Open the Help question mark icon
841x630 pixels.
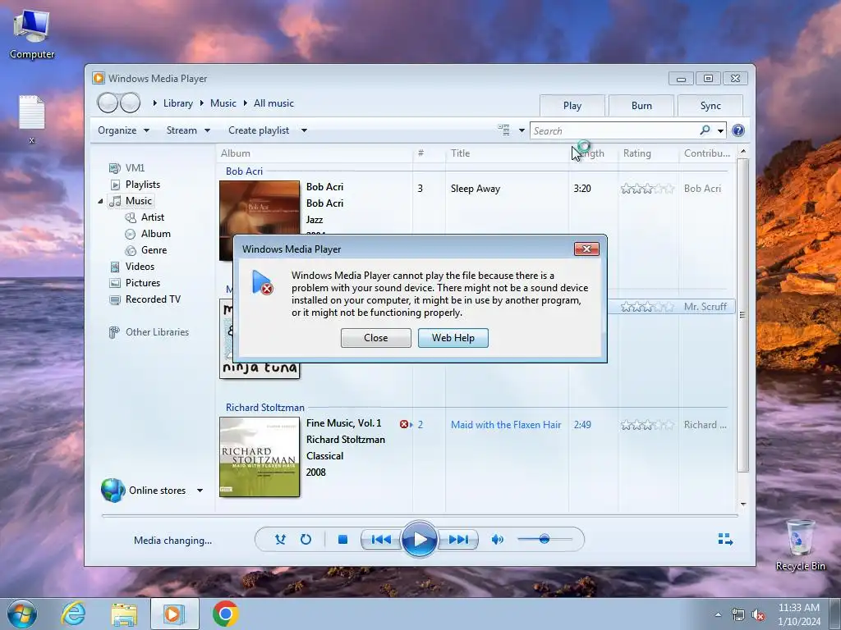tap(738, 130)
